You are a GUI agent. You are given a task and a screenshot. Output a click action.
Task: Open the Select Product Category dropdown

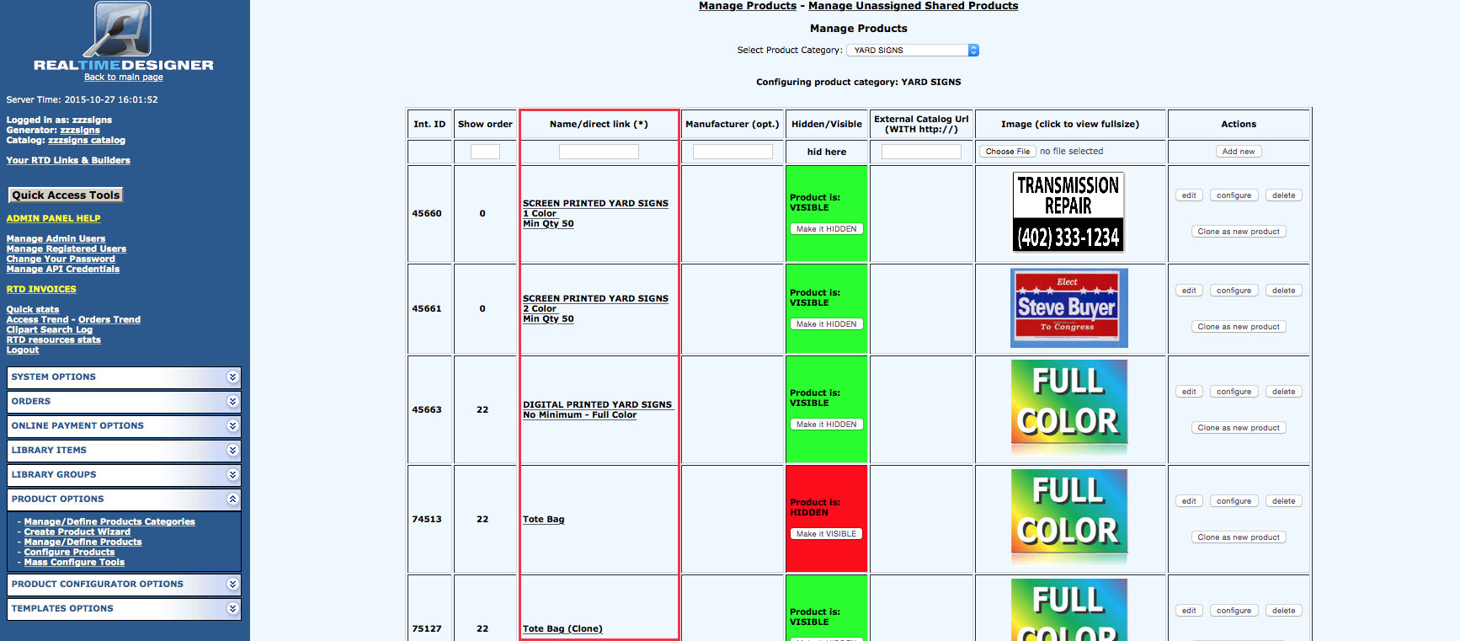coord(913,51)
